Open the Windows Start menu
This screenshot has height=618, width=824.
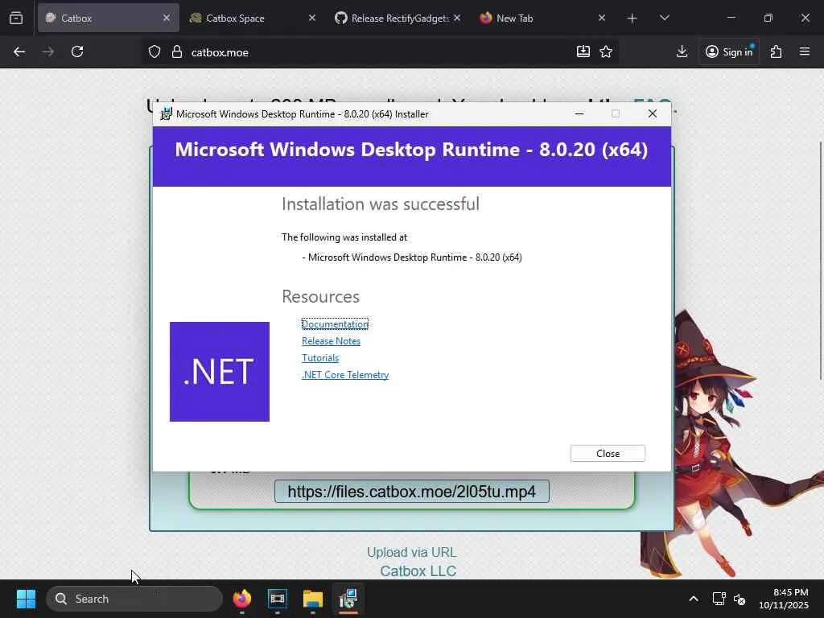click(x=26, y=599)
